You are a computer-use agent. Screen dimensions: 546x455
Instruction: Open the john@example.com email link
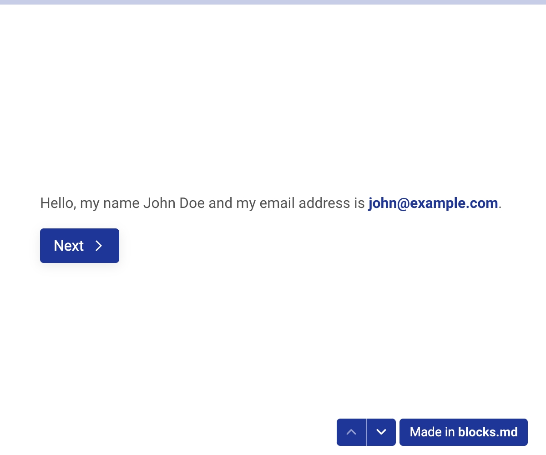433,203
